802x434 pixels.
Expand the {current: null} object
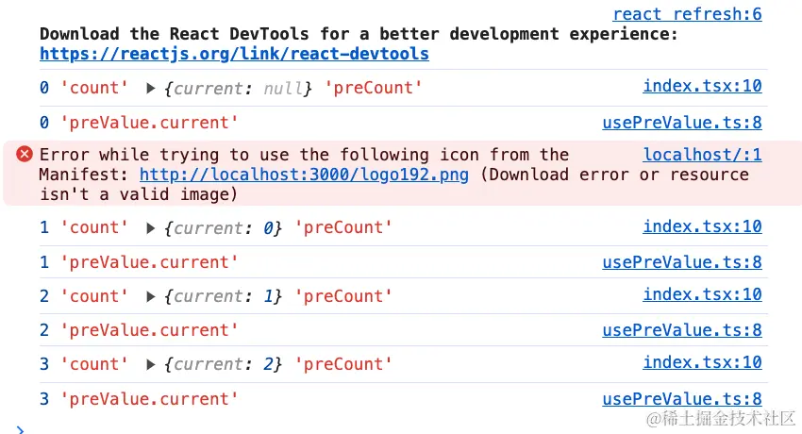click(x=151, y=88)
